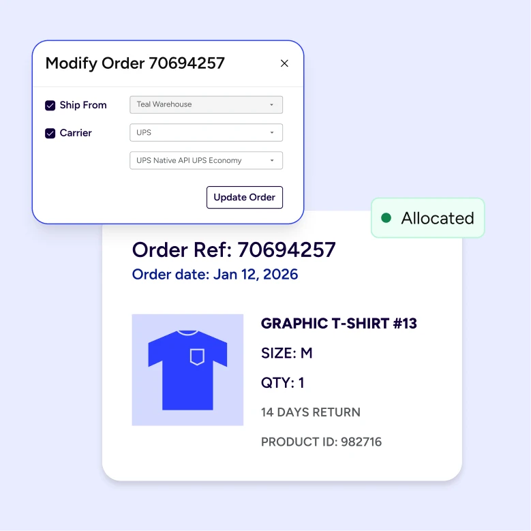Viewport: 531px width, 531px height.
Task: Click the PRODUCT ID: 982716 text
Action: [321, 442]
